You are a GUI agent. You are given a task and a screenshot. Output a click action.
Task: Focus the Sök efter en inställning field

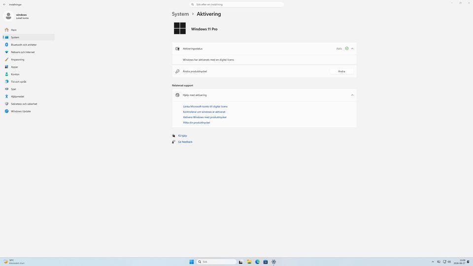[236, 4]
